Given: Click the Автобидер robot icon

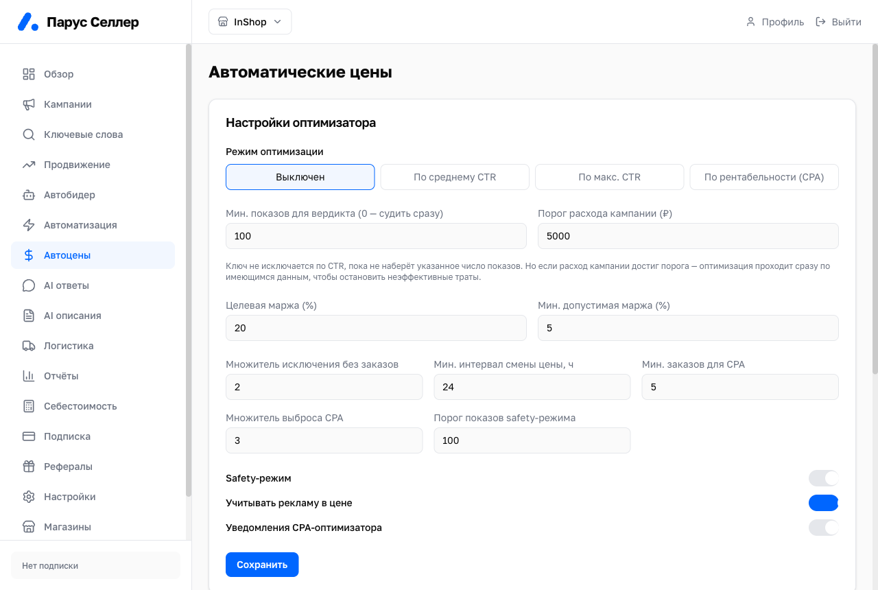Looking at the screenshot, I should click(x=29, y=195).
